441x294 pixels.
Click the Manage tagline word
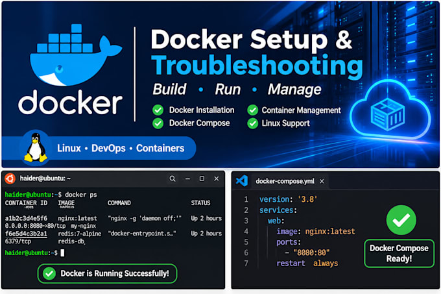pyautogui.click(x=294, y=90)
